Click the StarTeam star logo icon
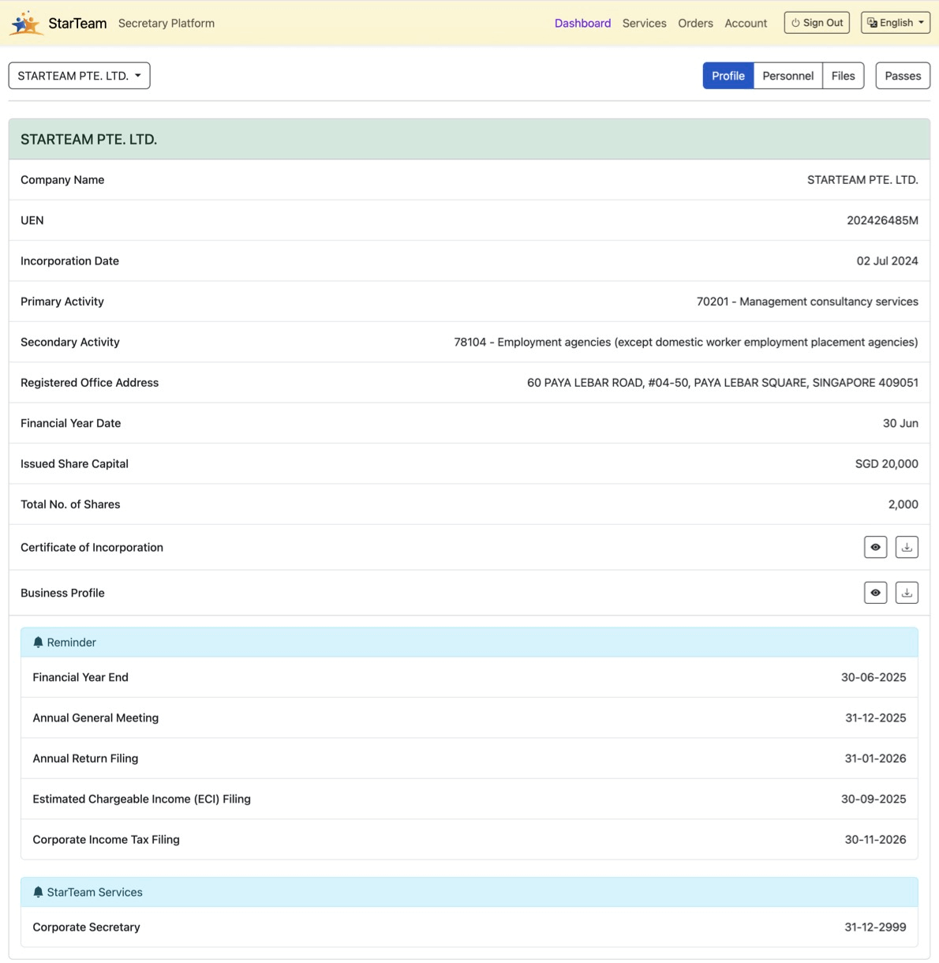This screenshot has height=963, width=939. click(x=26, y=23)
